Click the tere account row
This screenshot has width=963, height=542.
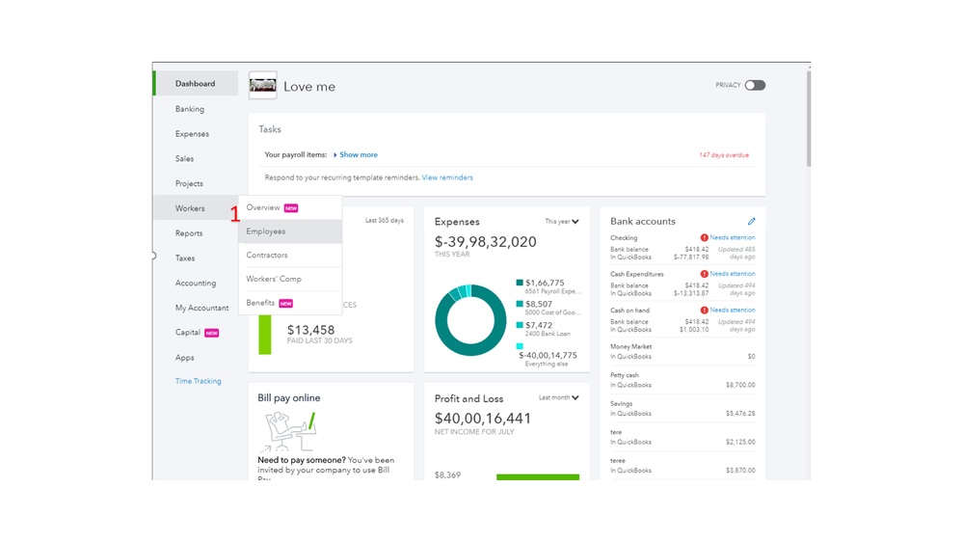pyautogui.click(x=682, y=437)
